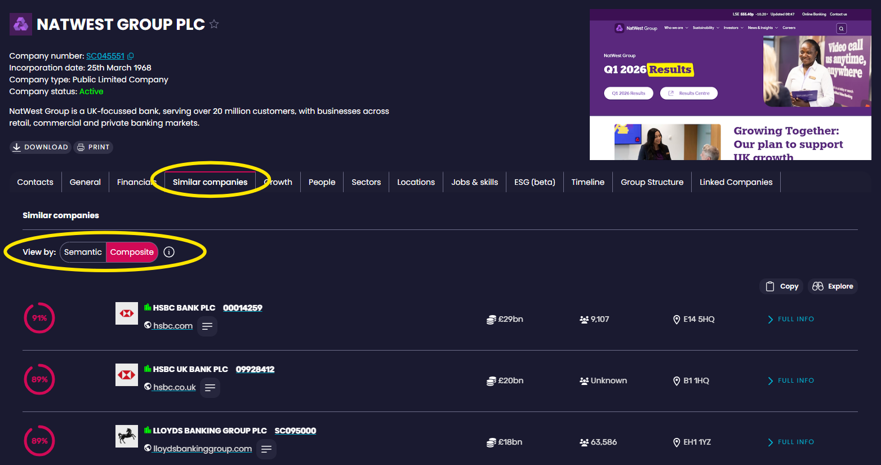
Task: Switch to the General tab
Action: pos(85,182)
